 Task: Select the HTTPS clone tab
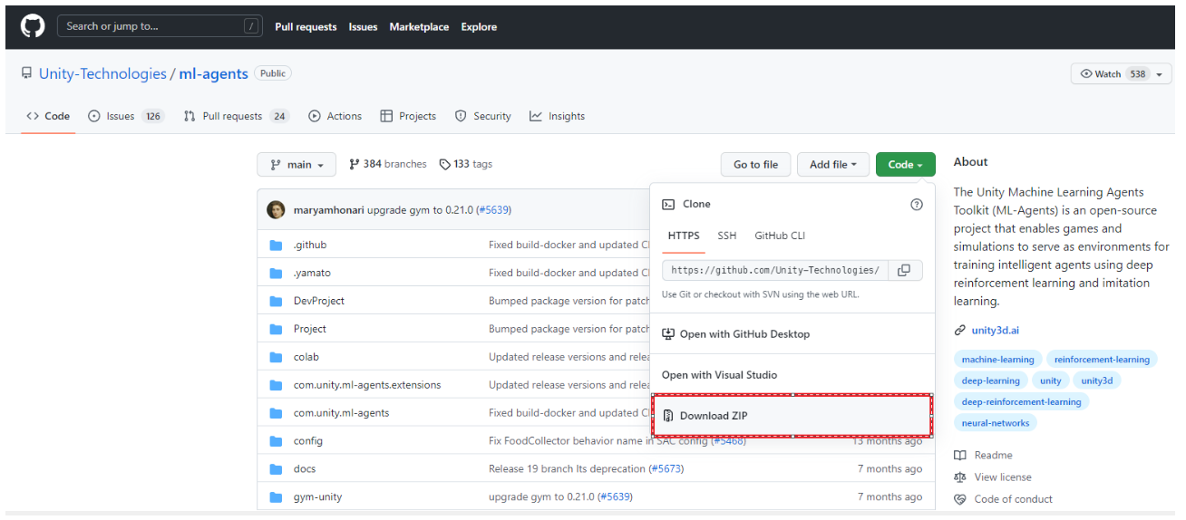(684, 236)
